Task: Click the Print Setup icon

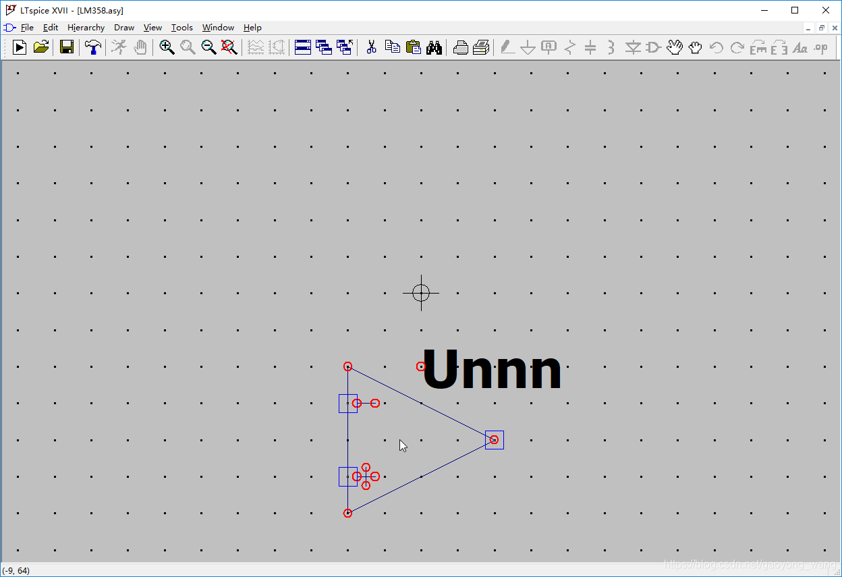Action: [460, 47]
